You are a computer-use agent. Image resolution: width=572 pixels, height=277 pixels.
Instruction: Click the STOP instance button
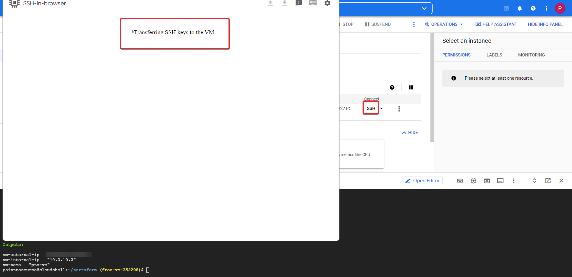tap(346, 24)
